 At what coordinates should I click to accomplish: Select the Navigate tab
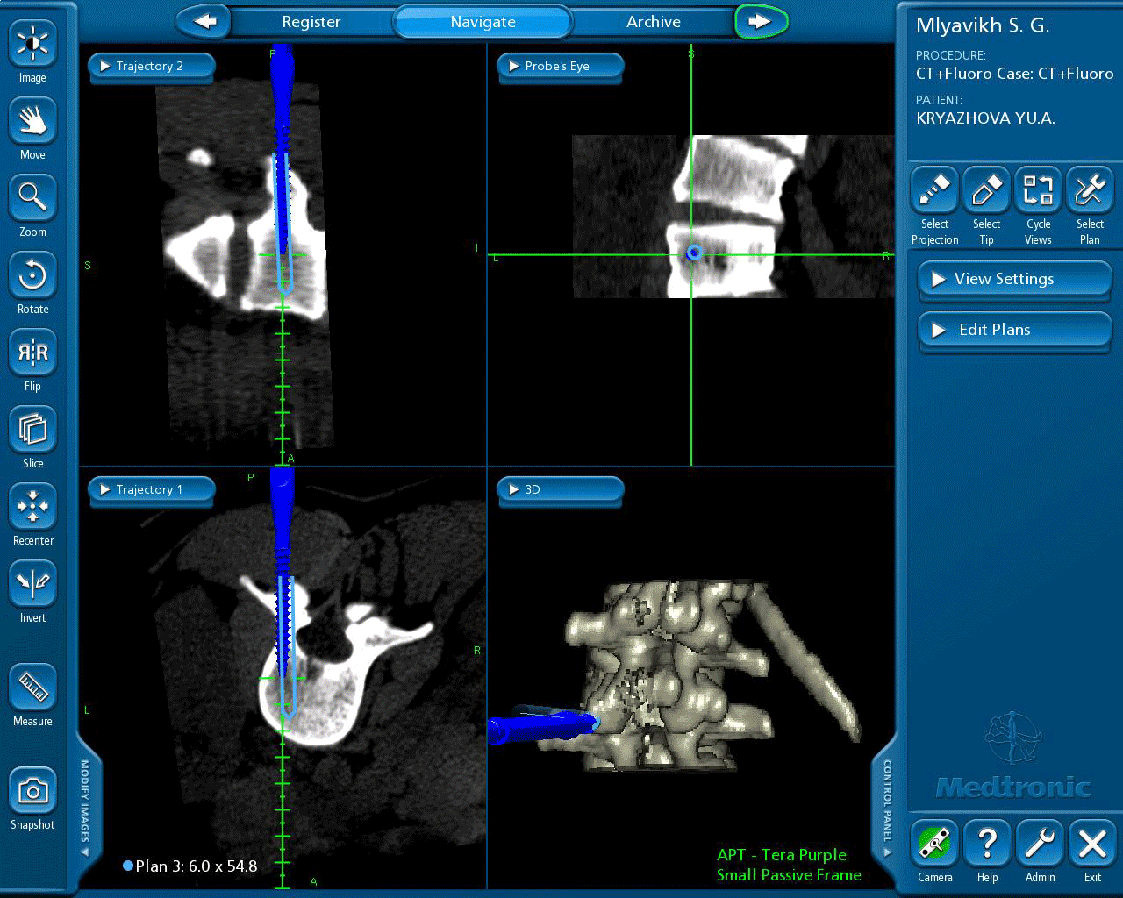[483, 22]
